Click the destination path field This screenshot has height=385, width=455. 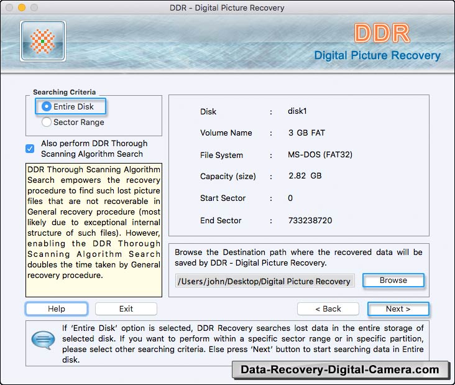point(265,281)
